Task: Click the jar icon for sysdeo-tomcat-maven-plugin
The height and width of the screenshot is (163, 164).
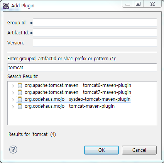Action: click(x=20, y=99)
